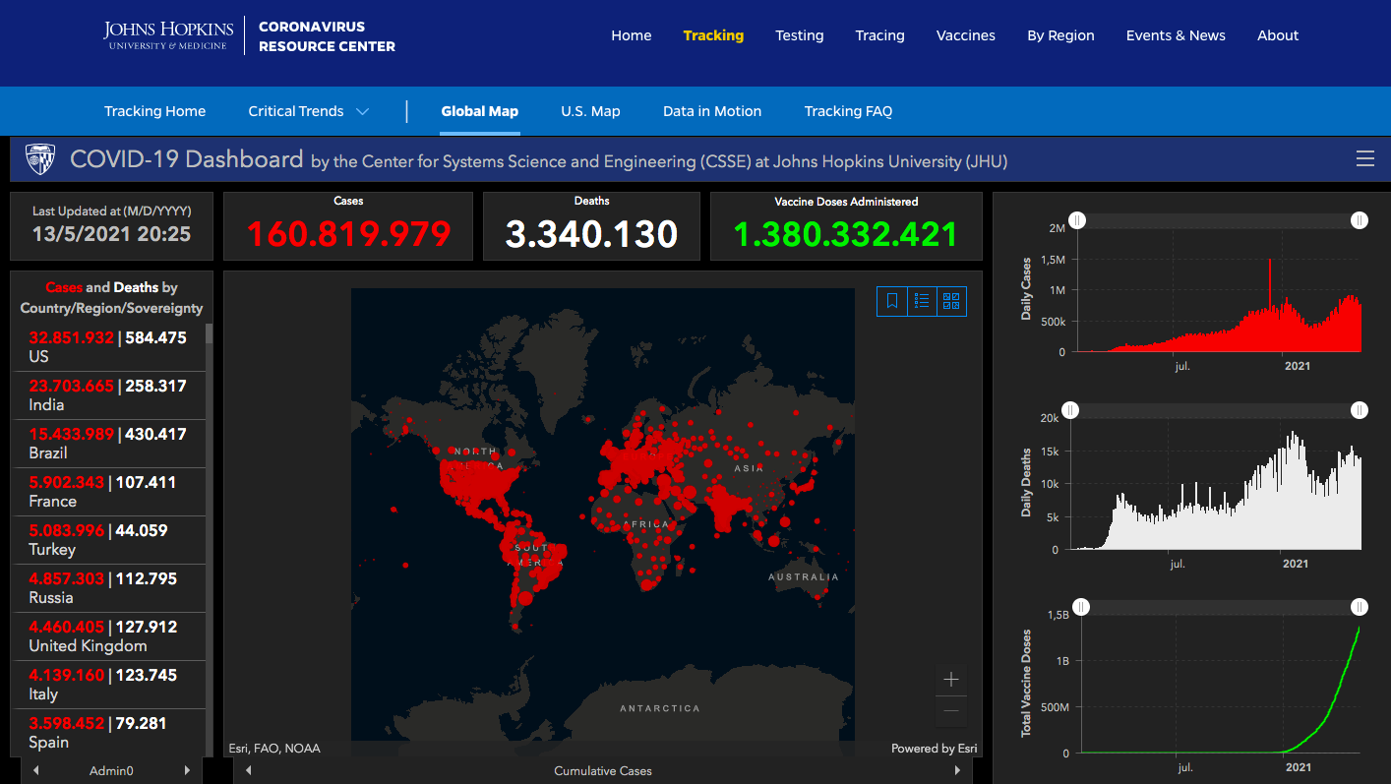1391x784 pixels.
Task: Open the Tracking FAQ link
Action: coord(848,111)
